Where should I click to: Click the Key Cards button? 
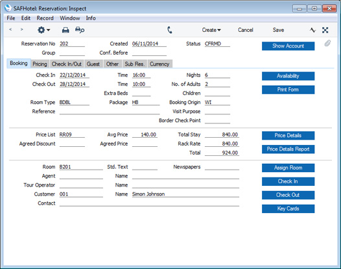tap(288, 209)
